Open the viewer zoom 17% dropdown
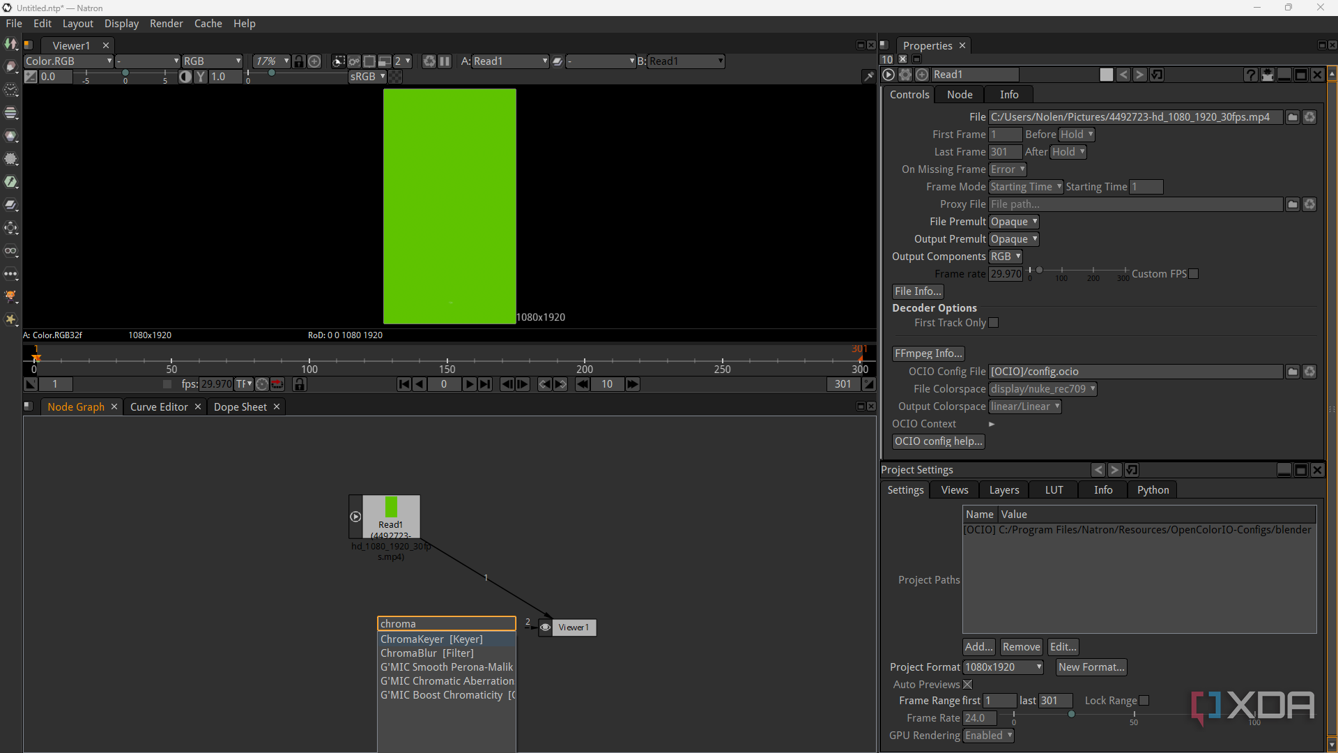Screen dimensions: 1338x753 coord(271,61)
